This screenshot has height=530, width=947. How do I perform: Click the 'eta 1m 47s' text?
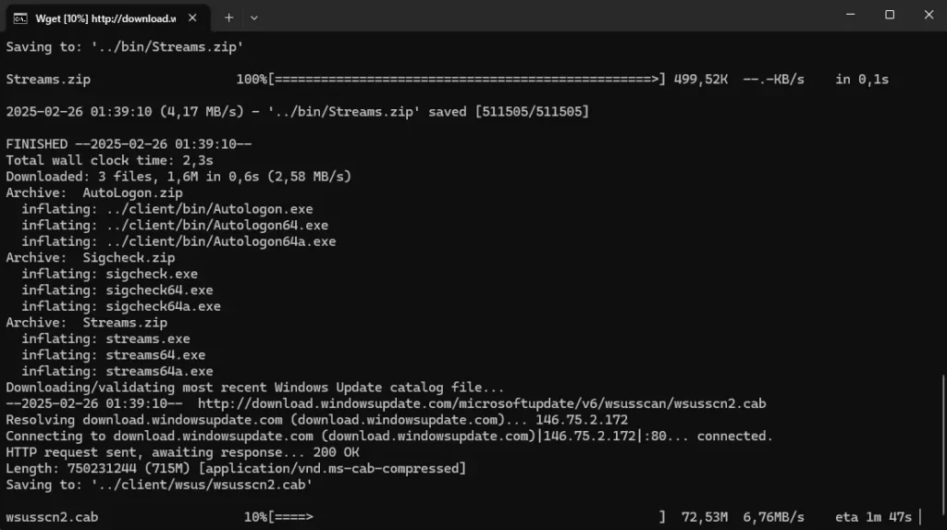873,517
